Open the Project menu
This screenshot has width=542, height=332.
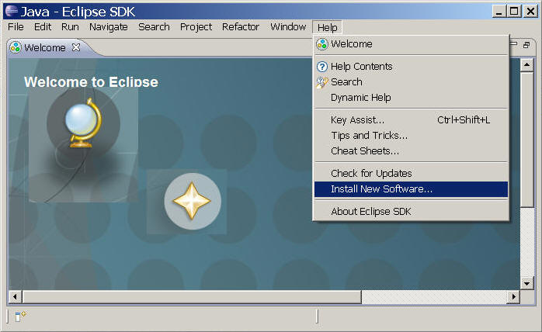(x=196, y=27)
